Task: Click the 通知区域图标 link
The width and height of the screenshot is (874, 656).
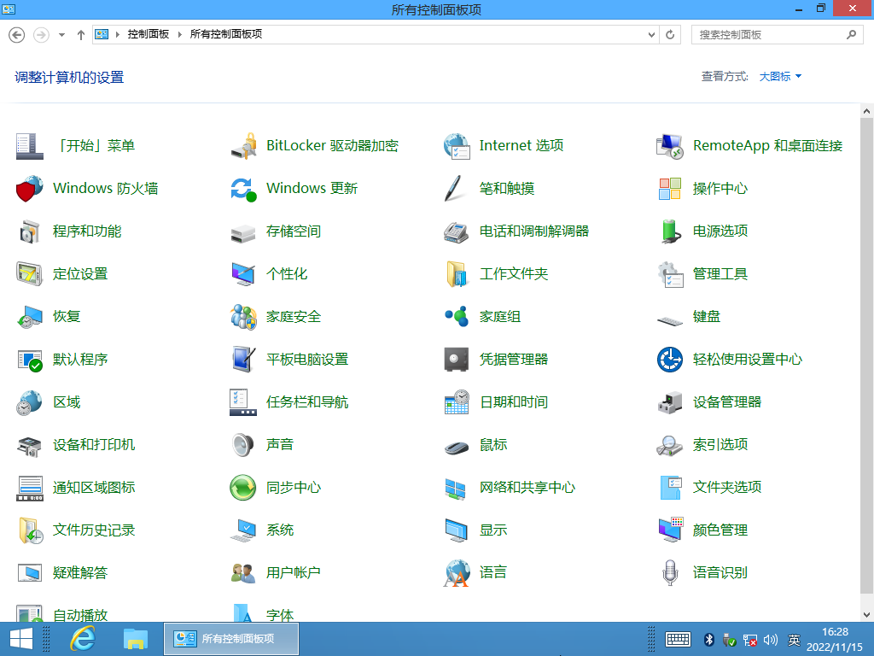Action: 94,488
